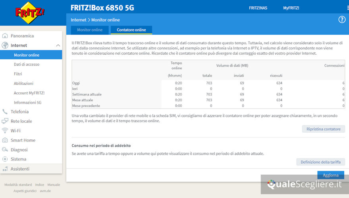Click Definizione della tariffa button
The height and width of the screenshot is (198, 349).
[320, 162]
